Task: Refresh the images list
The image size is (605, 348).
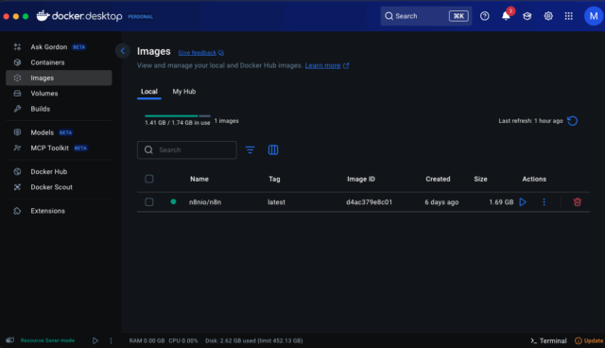Action: 573,121
